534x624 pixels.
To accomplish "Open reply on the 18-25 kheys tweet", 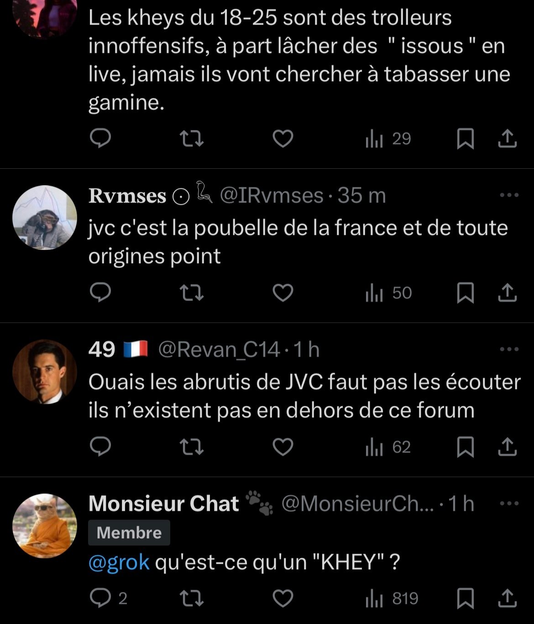I will [100, 138].
